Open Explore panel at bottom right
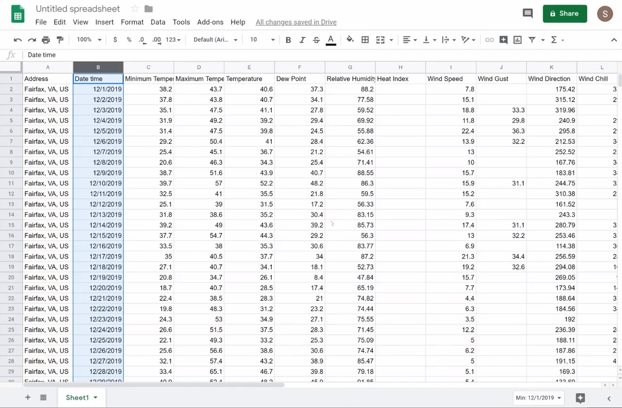The width and height of the screenshot is (622, 408). 580,397
